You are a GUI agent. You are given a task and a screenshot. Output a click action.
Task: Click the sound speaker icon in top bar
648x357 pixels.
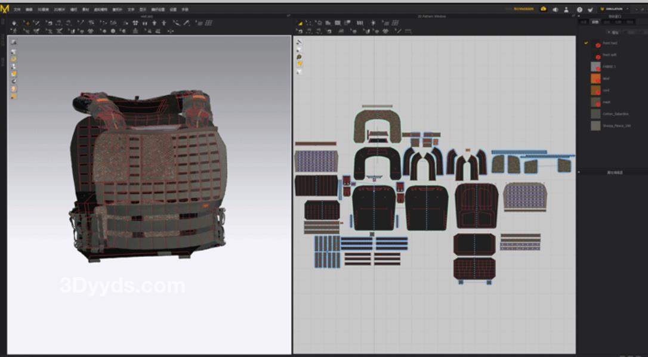556,10
